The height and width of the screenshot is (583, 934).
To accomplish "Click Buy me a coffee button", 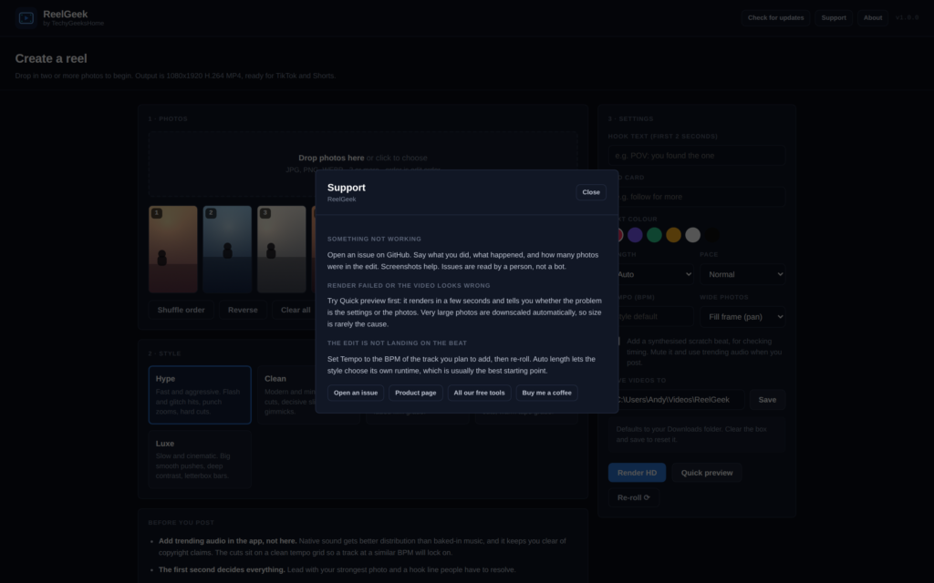I will tap(547, 393).
